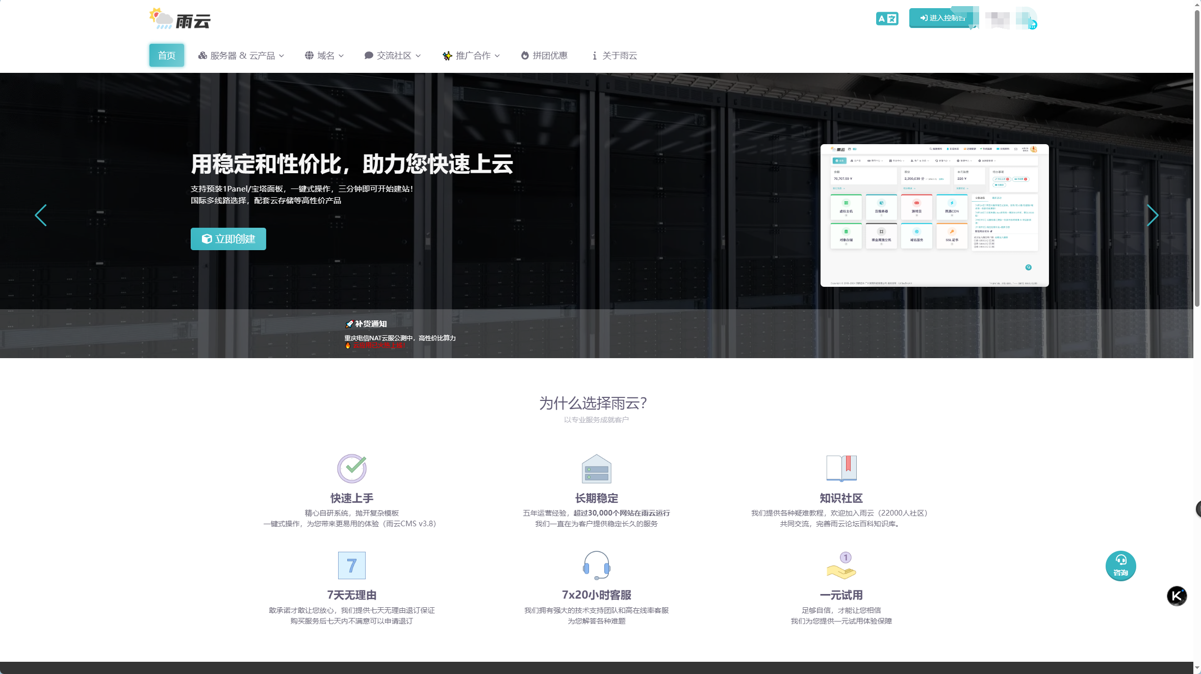The width and height of the screenshot is (1201, 674).
Task: Click the 重庆电信NAT云服公测中 notice text
Action: pos(400,338)
